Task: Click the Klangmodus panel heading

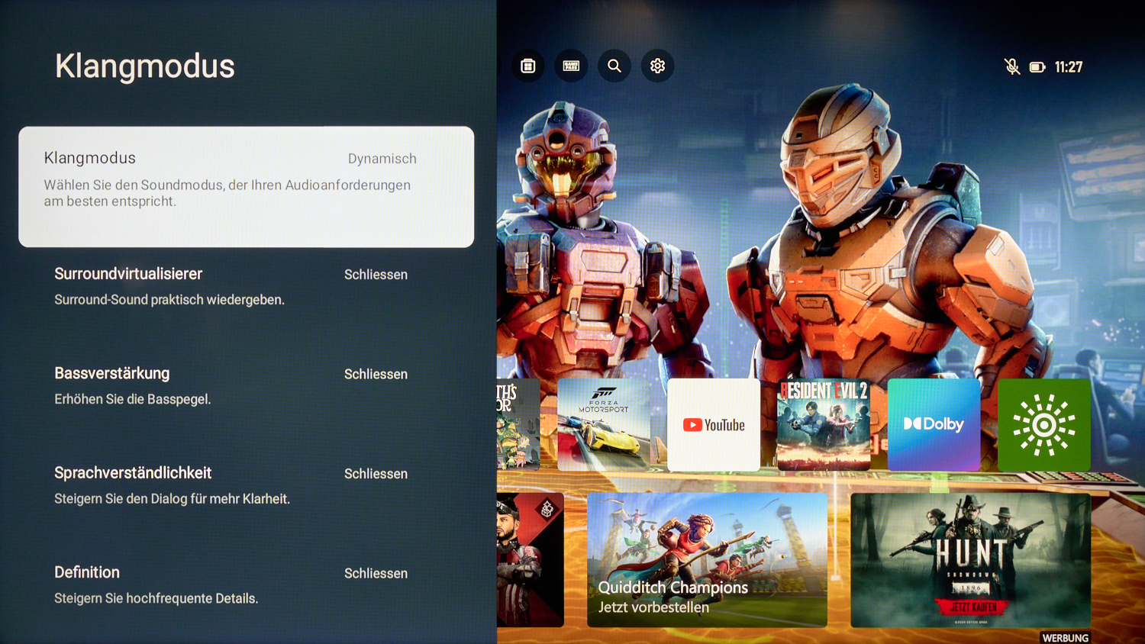Action: pyautogui.click(x=145, y=66)
